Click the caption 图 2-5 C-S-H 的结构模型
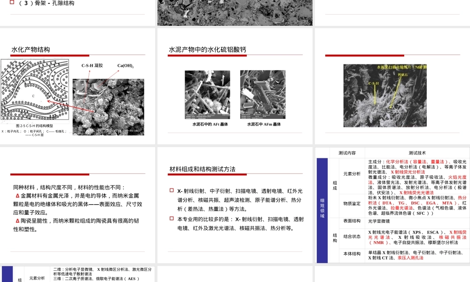 tap(34, 126)
